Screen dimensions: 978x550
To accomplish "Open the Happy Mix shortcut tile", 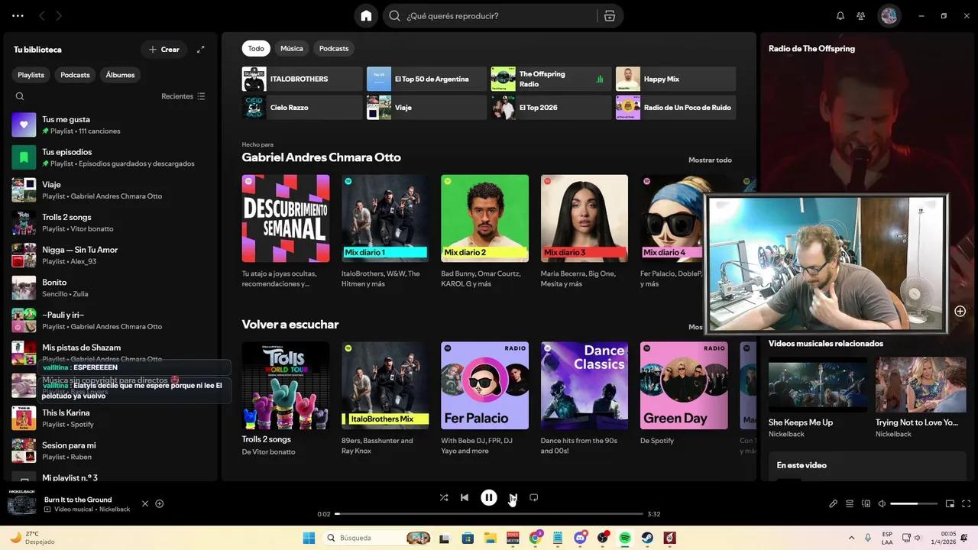I will pyautogui.click(x=675, y=79).
